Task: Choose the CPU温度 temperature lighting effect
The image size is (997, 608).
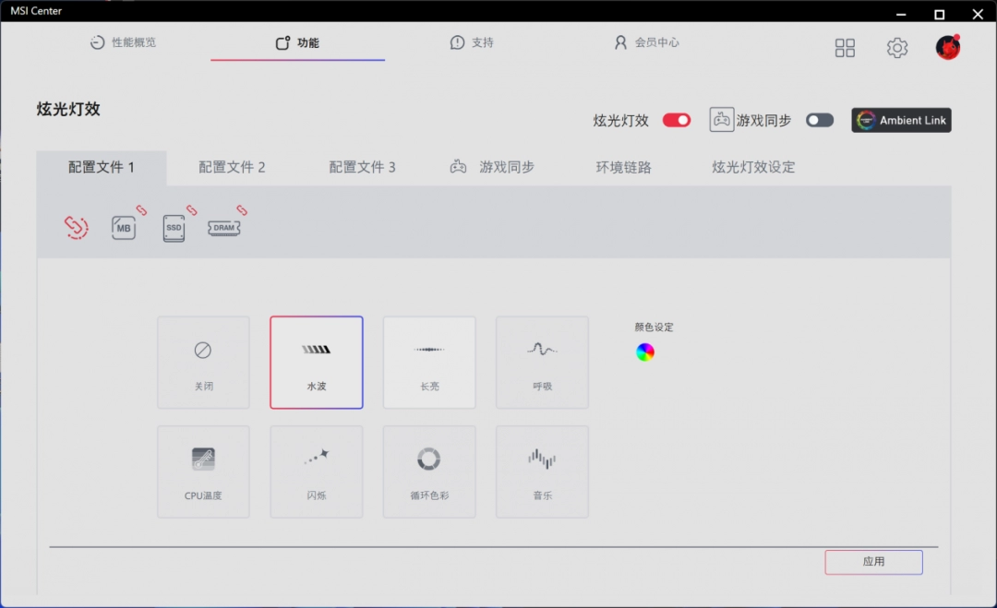Action: pos(203,471)
